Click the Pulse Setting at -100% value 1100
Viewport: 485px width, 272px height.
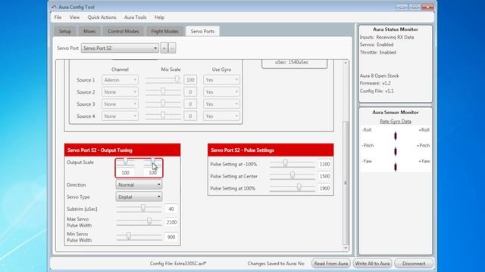click(x=324, y=164)
